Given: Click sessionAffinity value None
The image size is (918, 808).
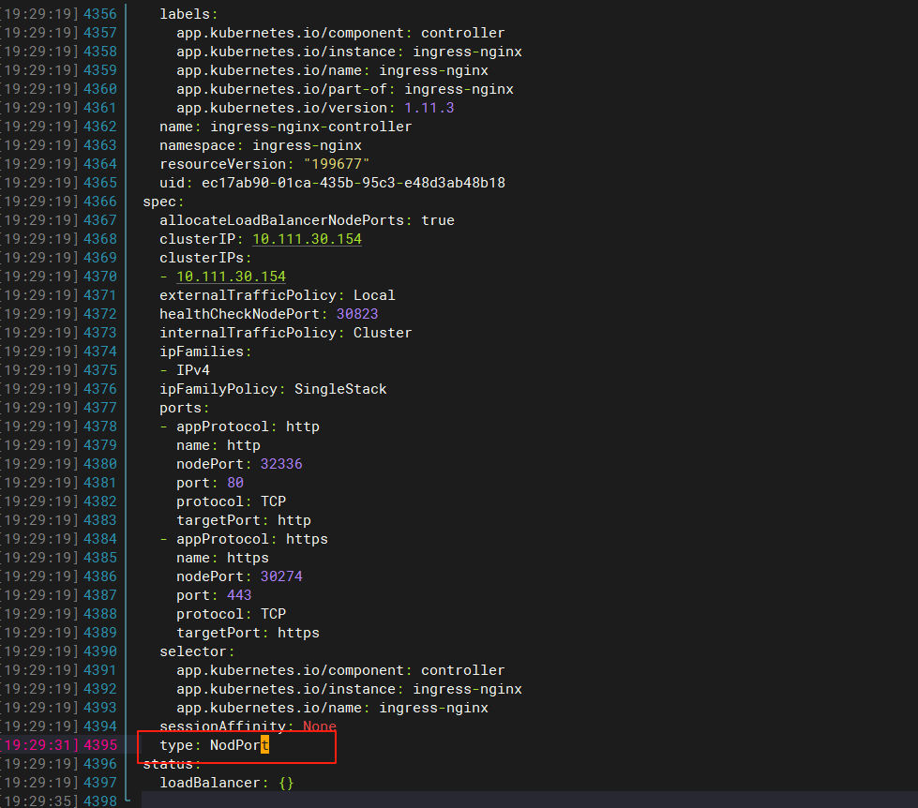Looking at the screenshot, I should pos(320,726).
